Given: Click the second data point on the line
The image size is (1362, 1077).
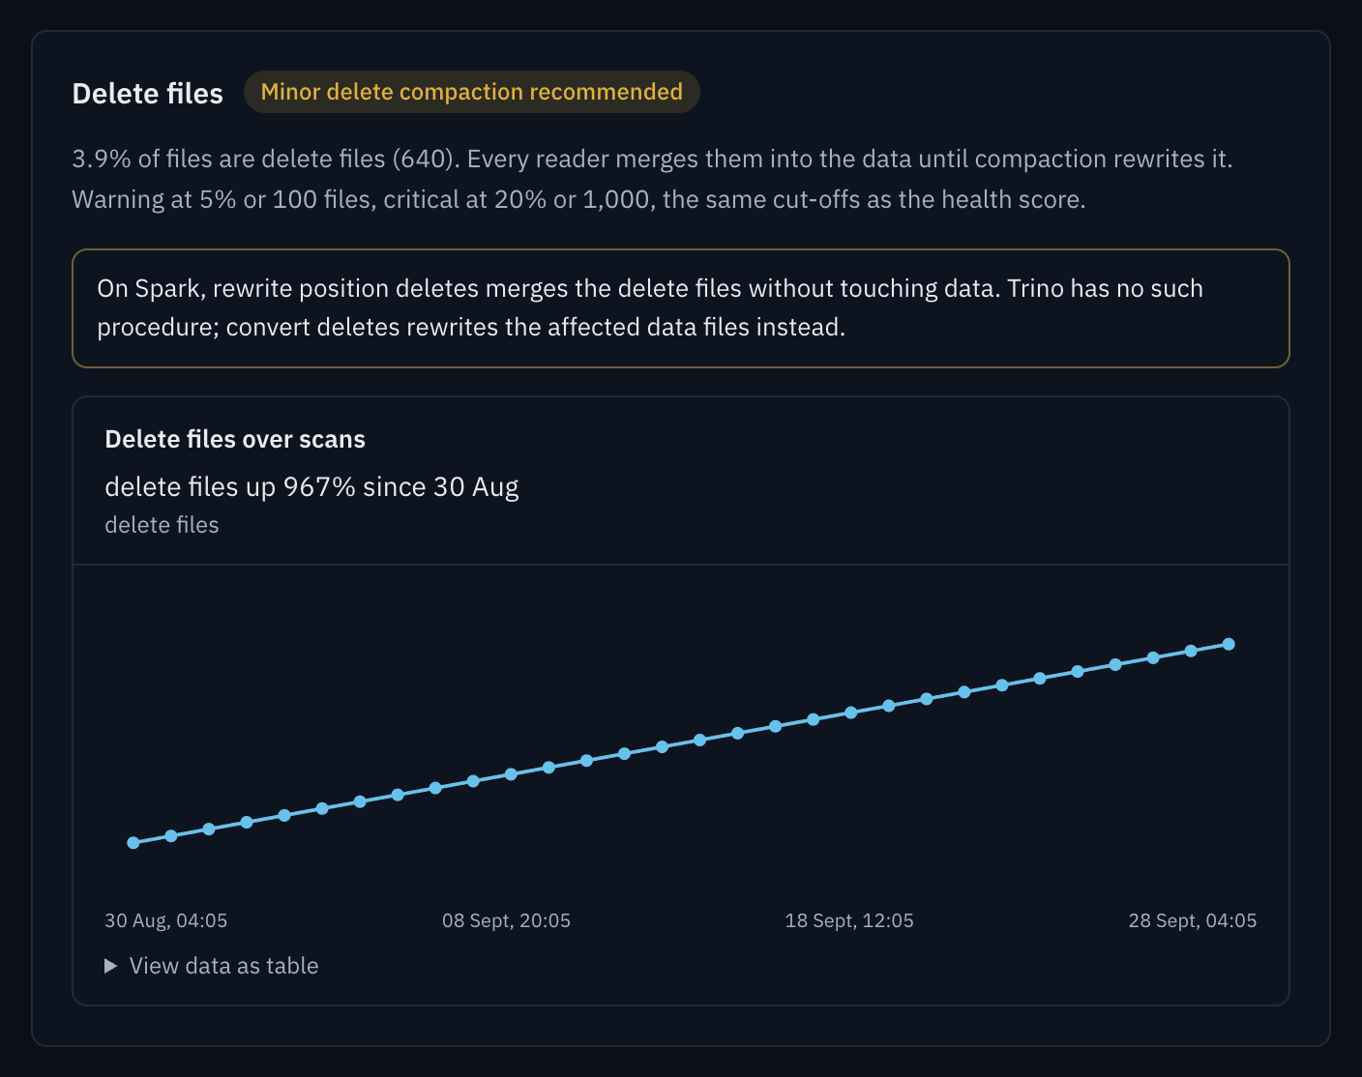Looking at the screenshot, I should tap(171, 836).
